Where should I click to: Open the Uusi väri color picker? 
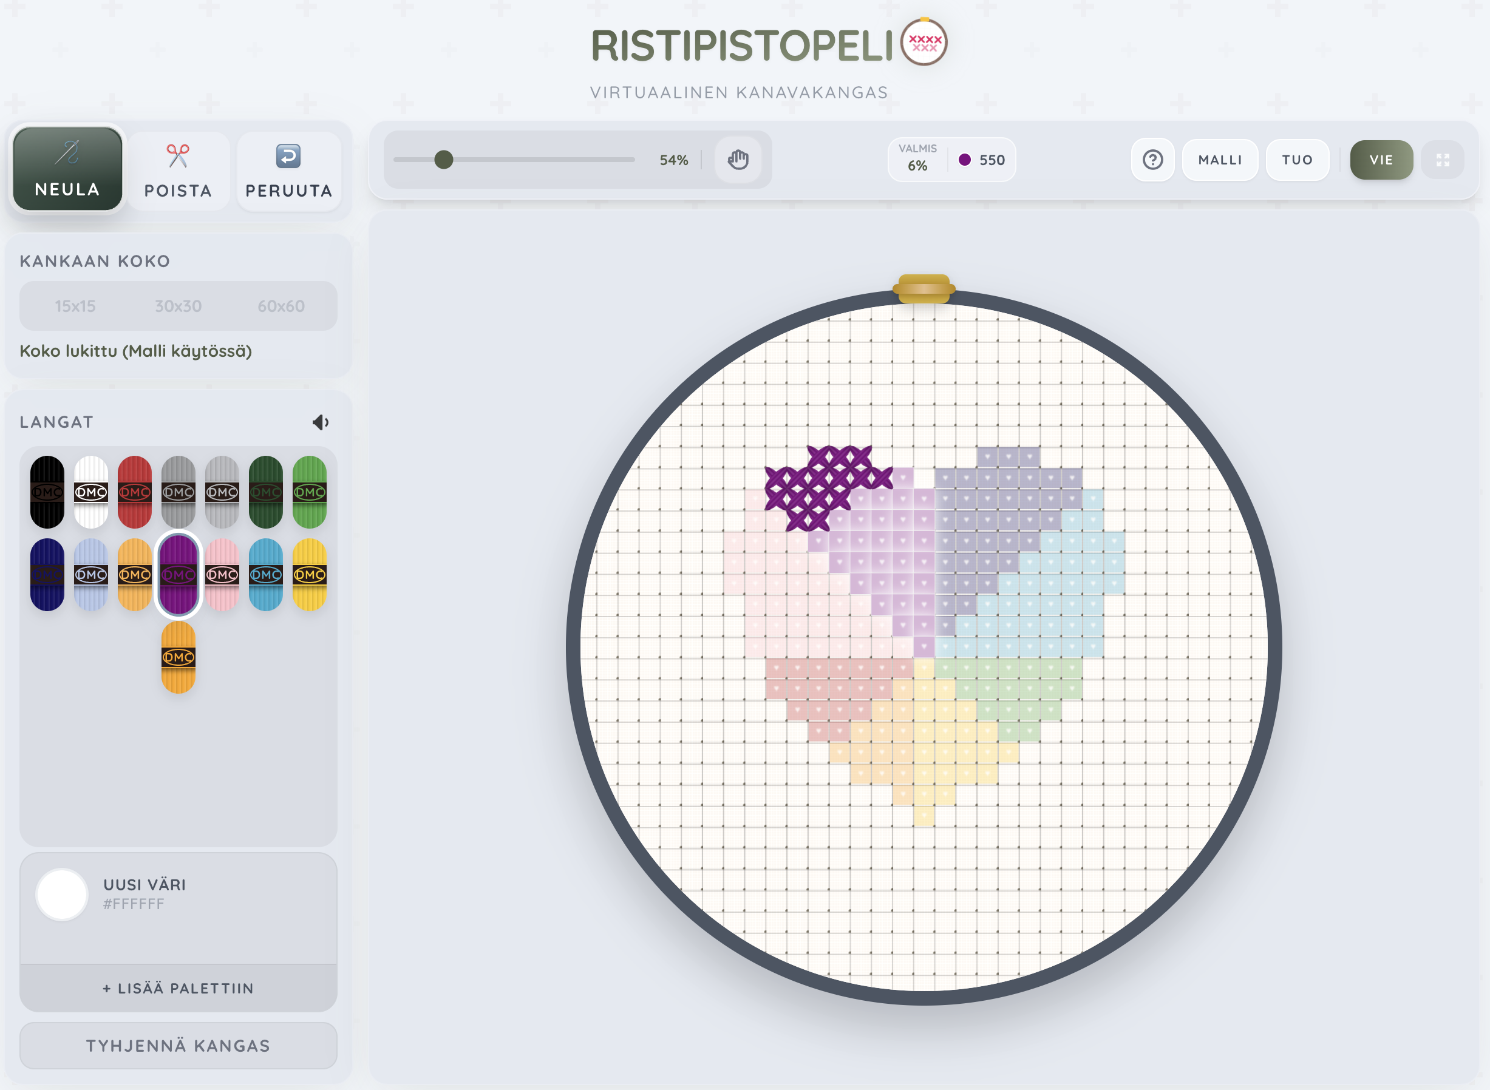[62, 894]
